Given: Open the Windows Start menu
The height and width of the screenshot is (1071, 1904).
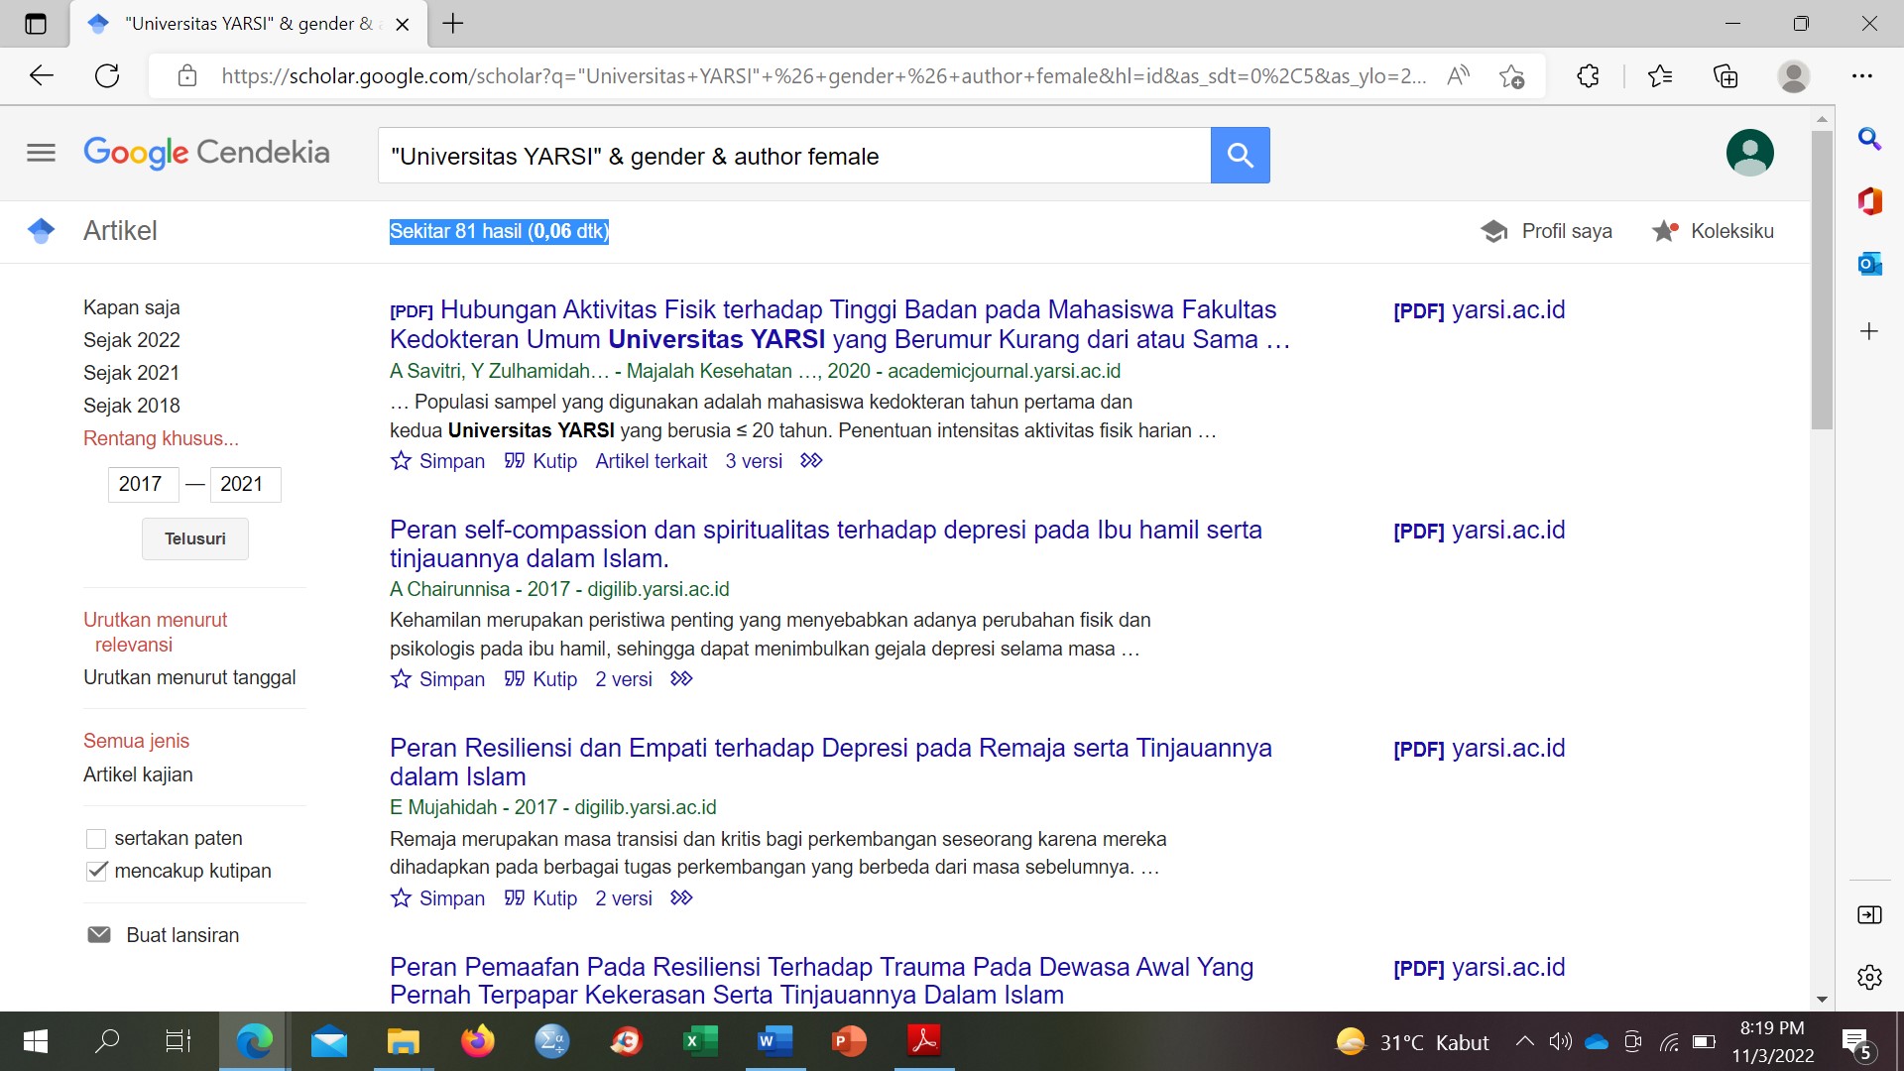Looking at the screenshot, I should pyautogui.click(x=35, y=1041).
